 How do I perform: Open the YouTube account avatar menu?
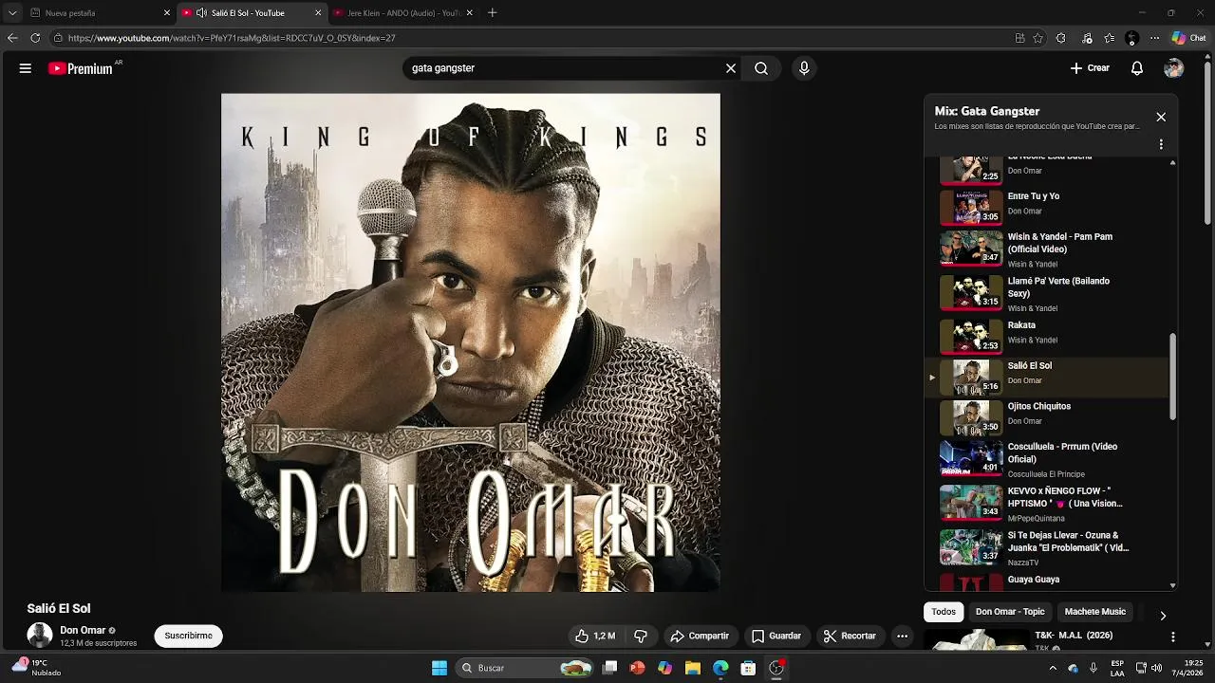tap(1174, 68)
